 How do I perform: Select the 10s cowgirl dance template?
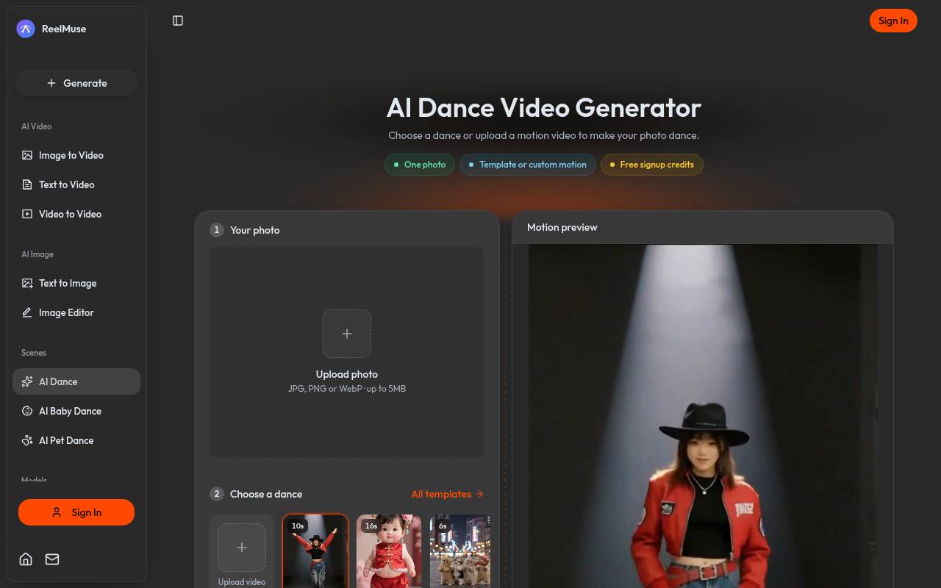pos(315,551)
